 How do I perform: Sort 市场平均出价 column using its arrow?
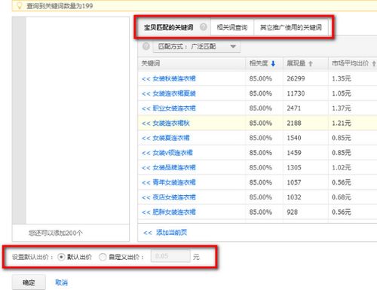click(x=374, y=63)
